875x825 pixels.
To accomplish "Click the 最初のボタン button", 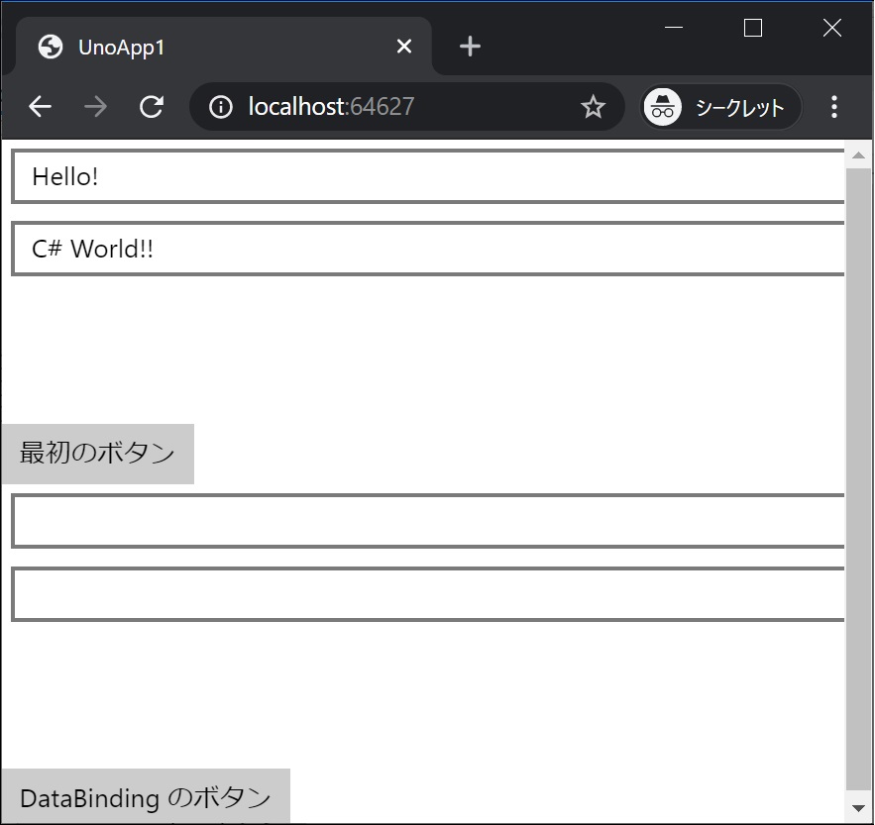I will 98,454.
